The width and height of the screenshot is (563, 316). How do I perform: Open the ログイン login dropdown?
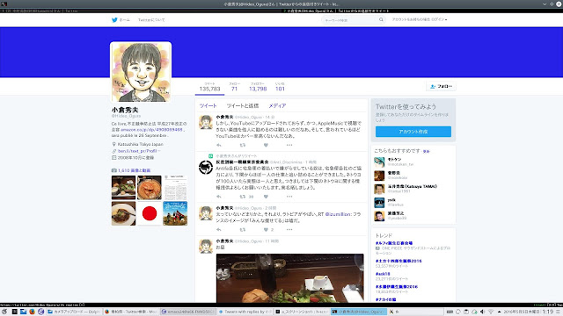(438, 19)
